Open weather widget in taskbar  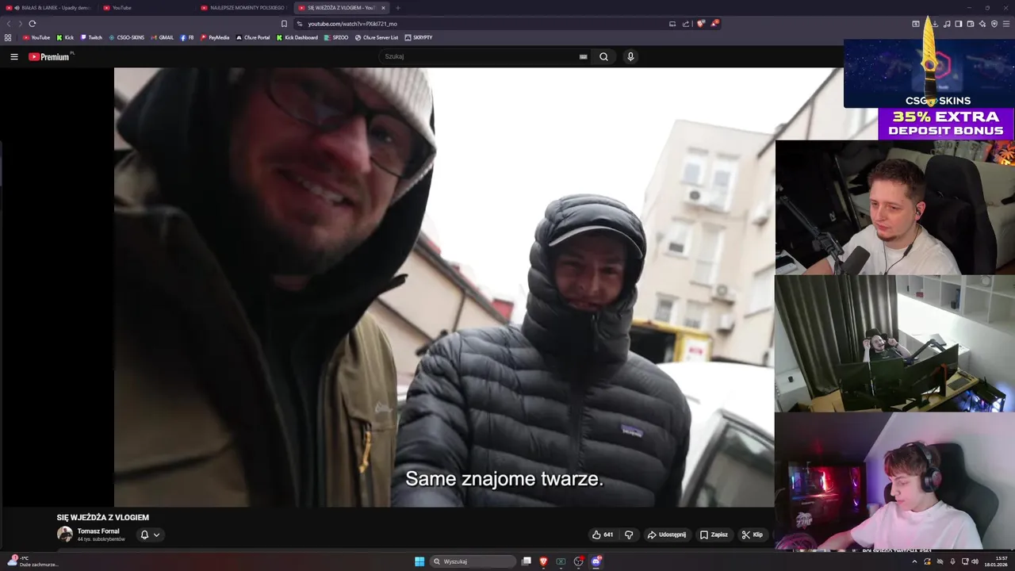pyautogui.click(x=32, y=561)
